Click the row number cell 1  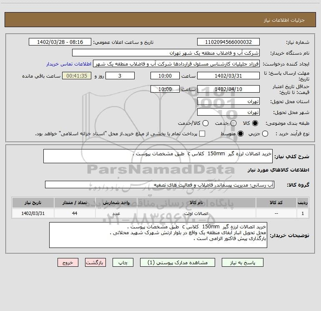pos(303,213)
